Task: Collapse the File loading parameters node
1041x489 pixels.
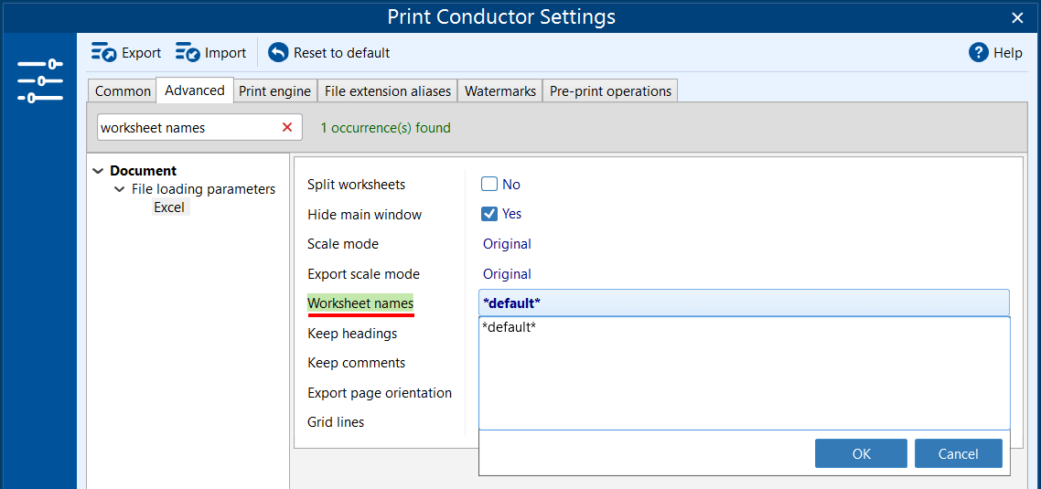Action: pyautogui.click(x=120, y=189)
